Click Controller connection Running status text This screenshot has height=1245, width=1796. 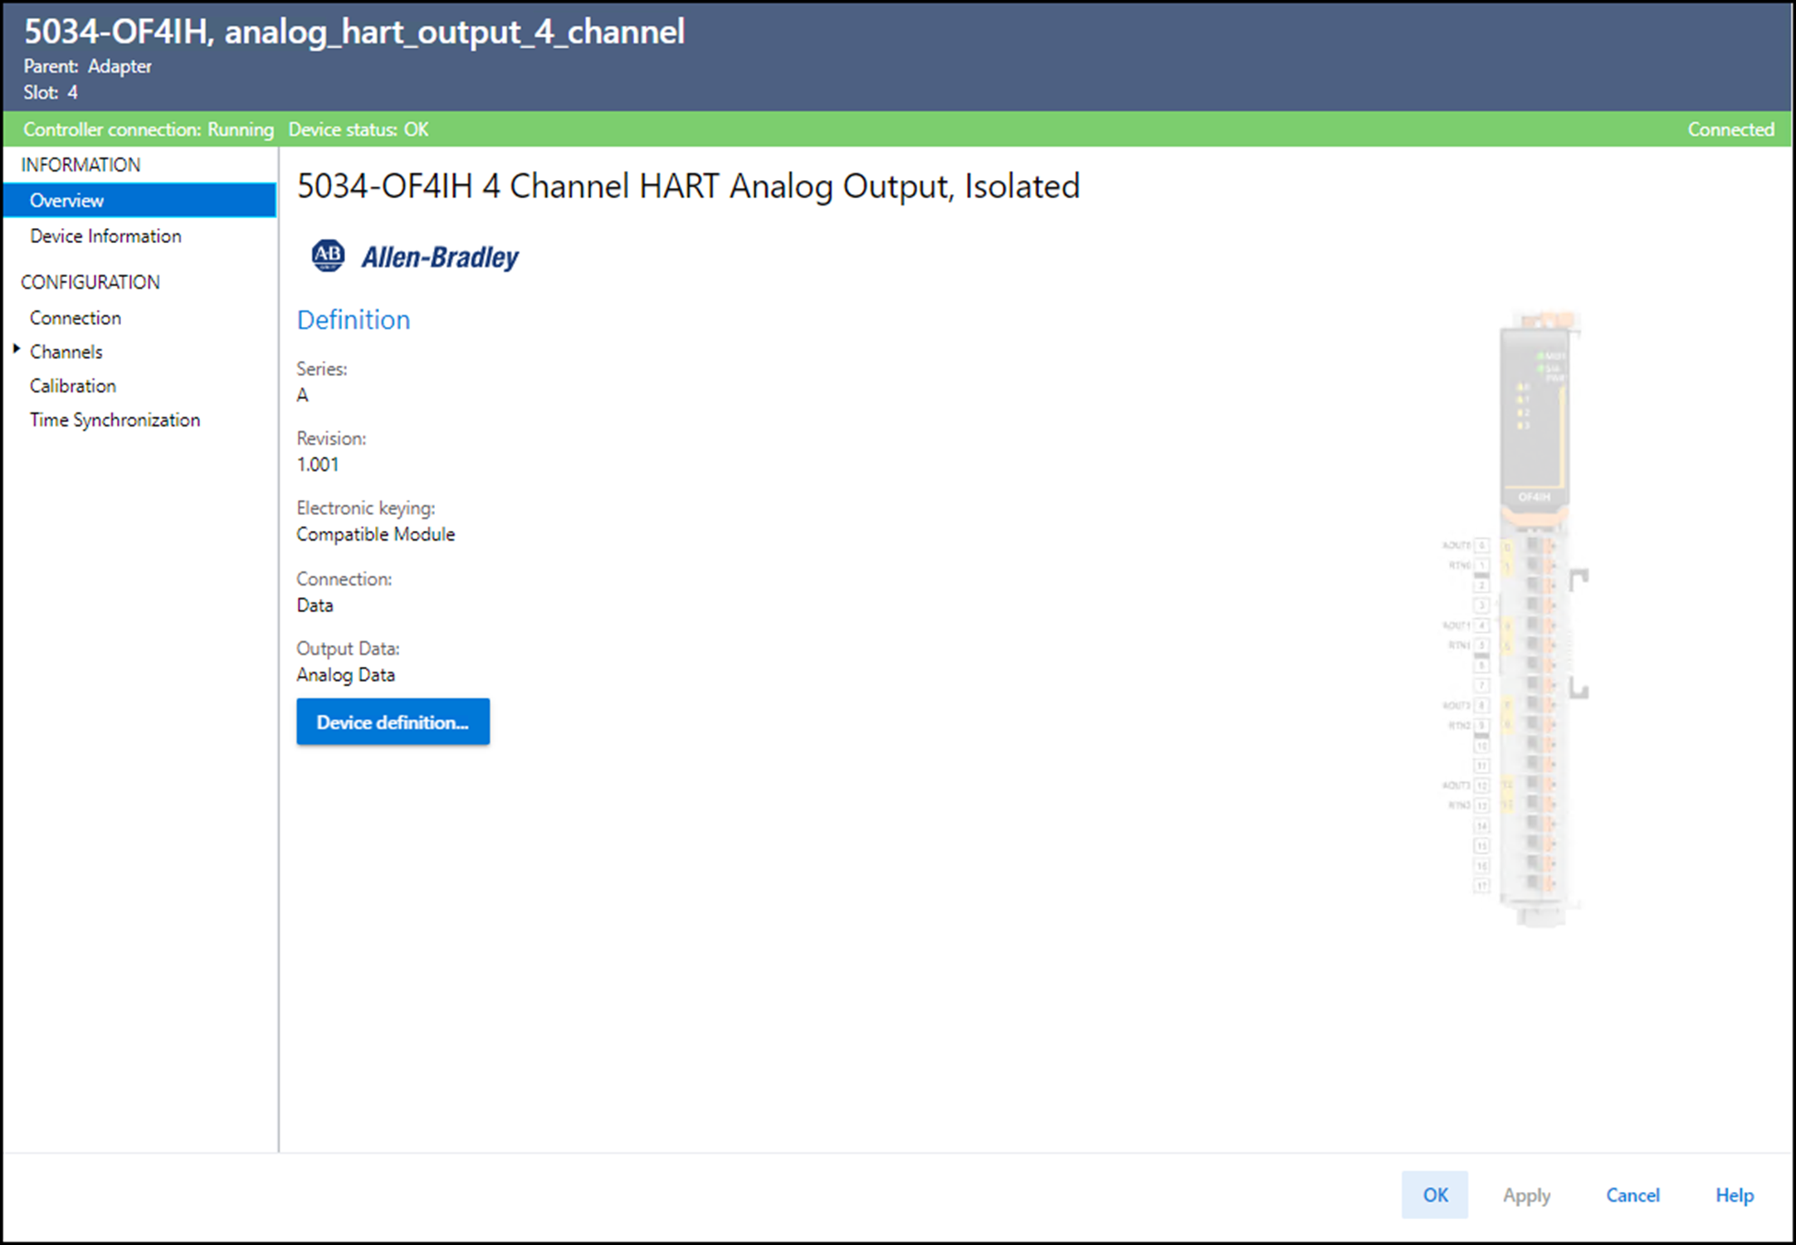pos(149,130)
